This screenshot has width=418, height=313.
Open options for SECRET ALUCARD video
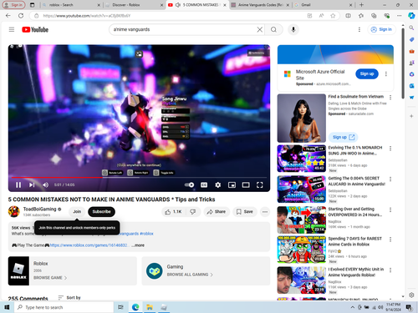tap(390, 179)
